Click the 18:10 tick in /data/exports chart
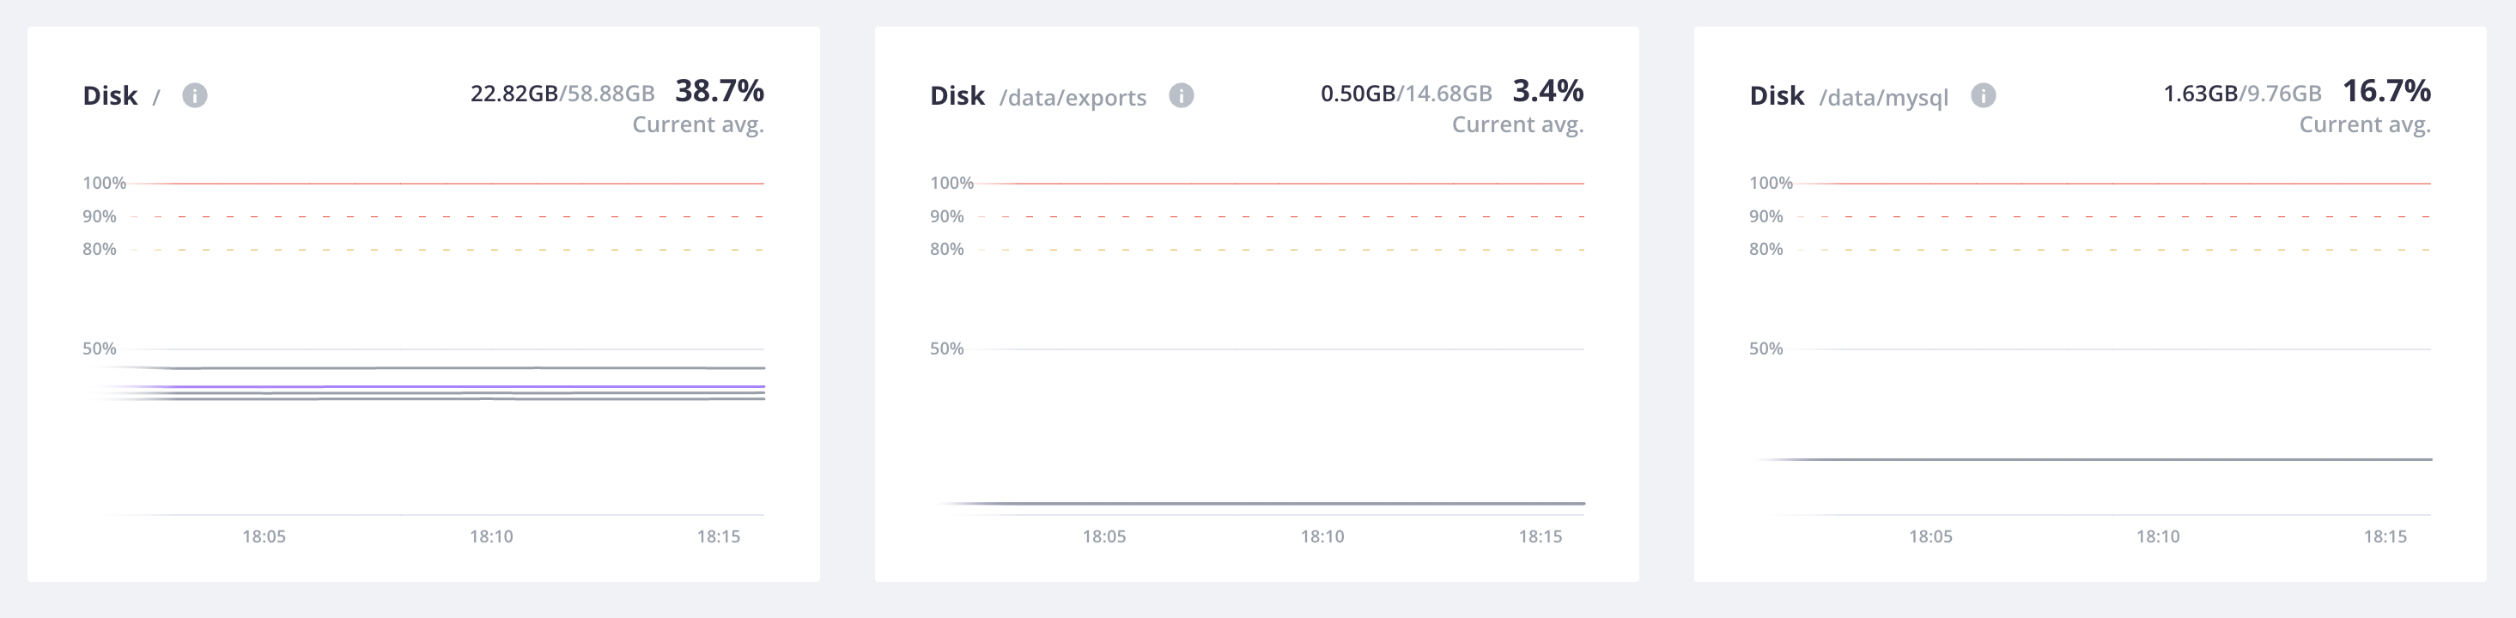The height and width of the screenshot is (618, 2516). 1322,536
